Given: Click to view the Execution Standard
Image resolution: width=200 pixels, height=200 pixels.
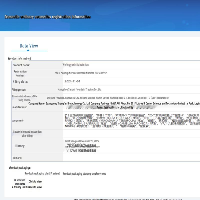Looking at the screenshot, I should (35, 181).
